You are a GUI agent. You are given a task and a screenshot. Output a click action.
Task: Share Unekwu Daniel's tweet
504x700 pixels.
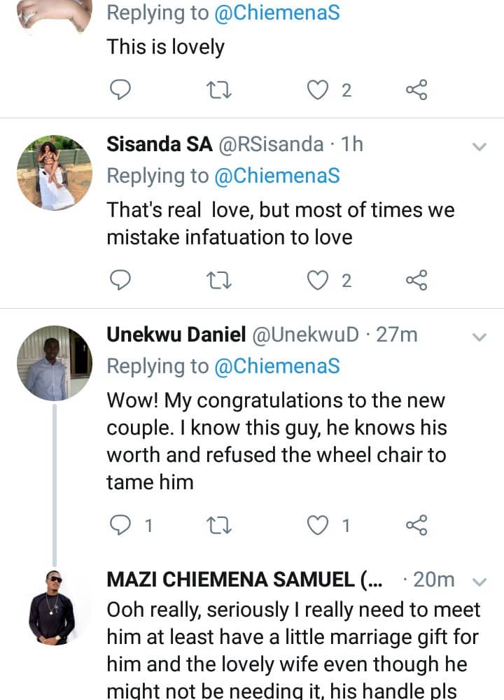[x=416, y=525]
